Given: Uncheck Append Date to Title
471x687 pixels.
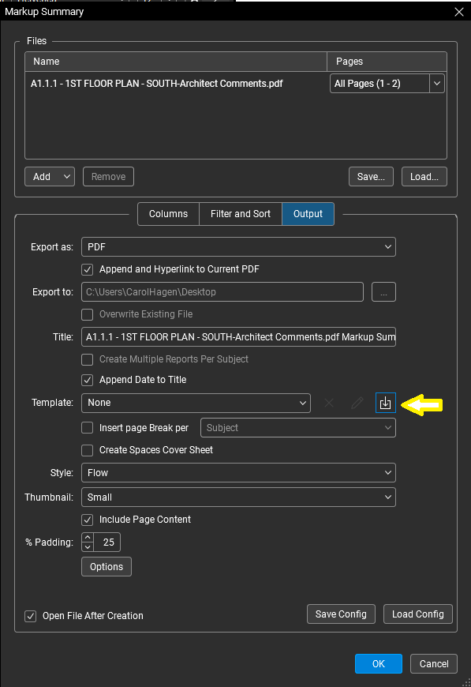Looking at the screenshot, I should 87,380.
